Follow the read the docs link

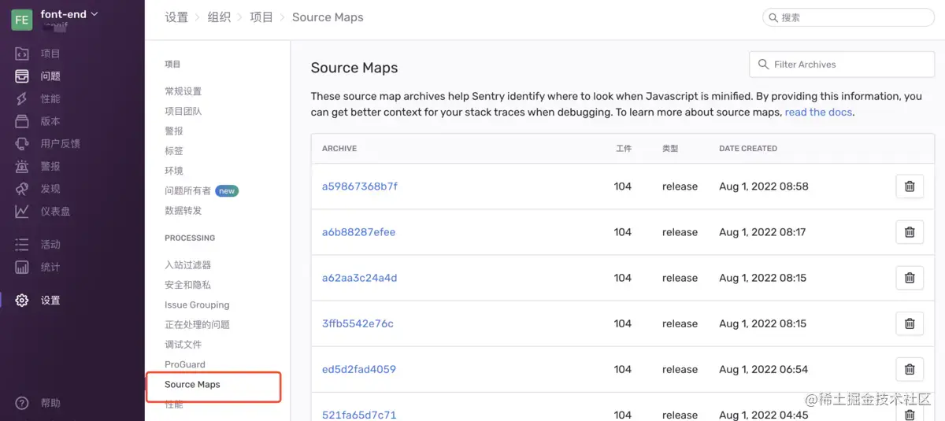(818, 113)
